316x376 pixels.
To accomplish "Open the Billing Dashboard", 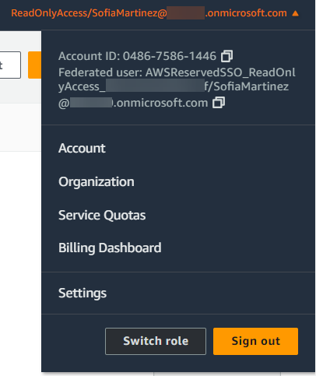I will 110,248.
